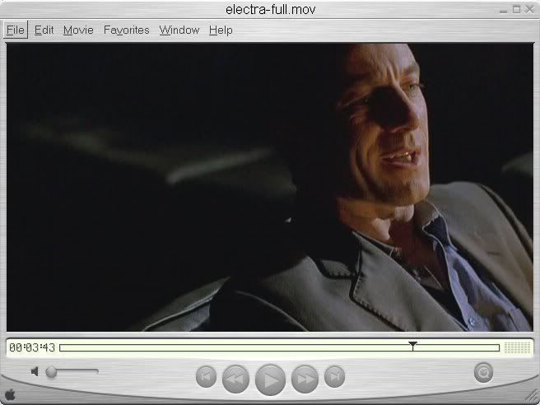The height and width of the screenshot is (405, 540).
Task: Click the 00:03:43 time display
Action: tap(32, 347)
